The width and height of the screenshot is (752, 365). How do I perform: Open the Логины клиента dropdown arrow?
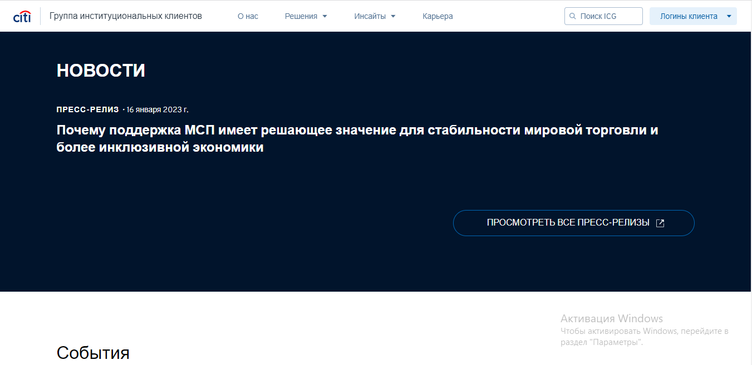click(729, 17)
